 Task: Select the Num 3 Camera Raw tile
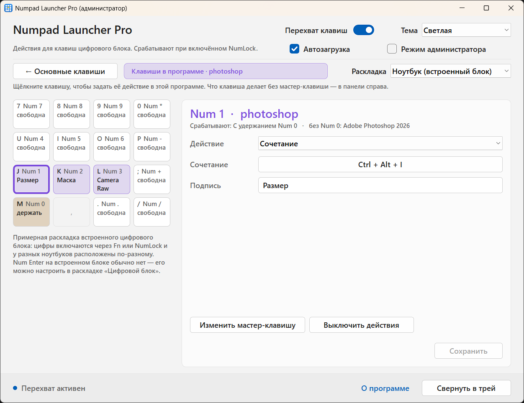[112, 179]
